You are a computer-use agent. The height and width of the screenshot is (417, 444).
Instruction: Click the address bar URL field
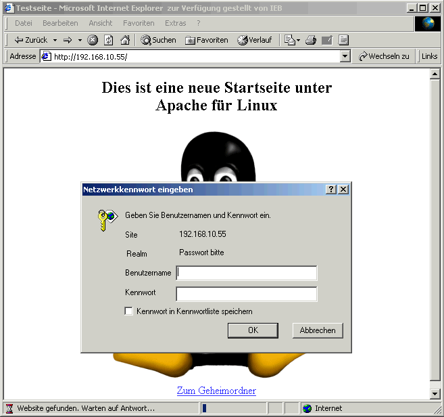tap(196, 56)
